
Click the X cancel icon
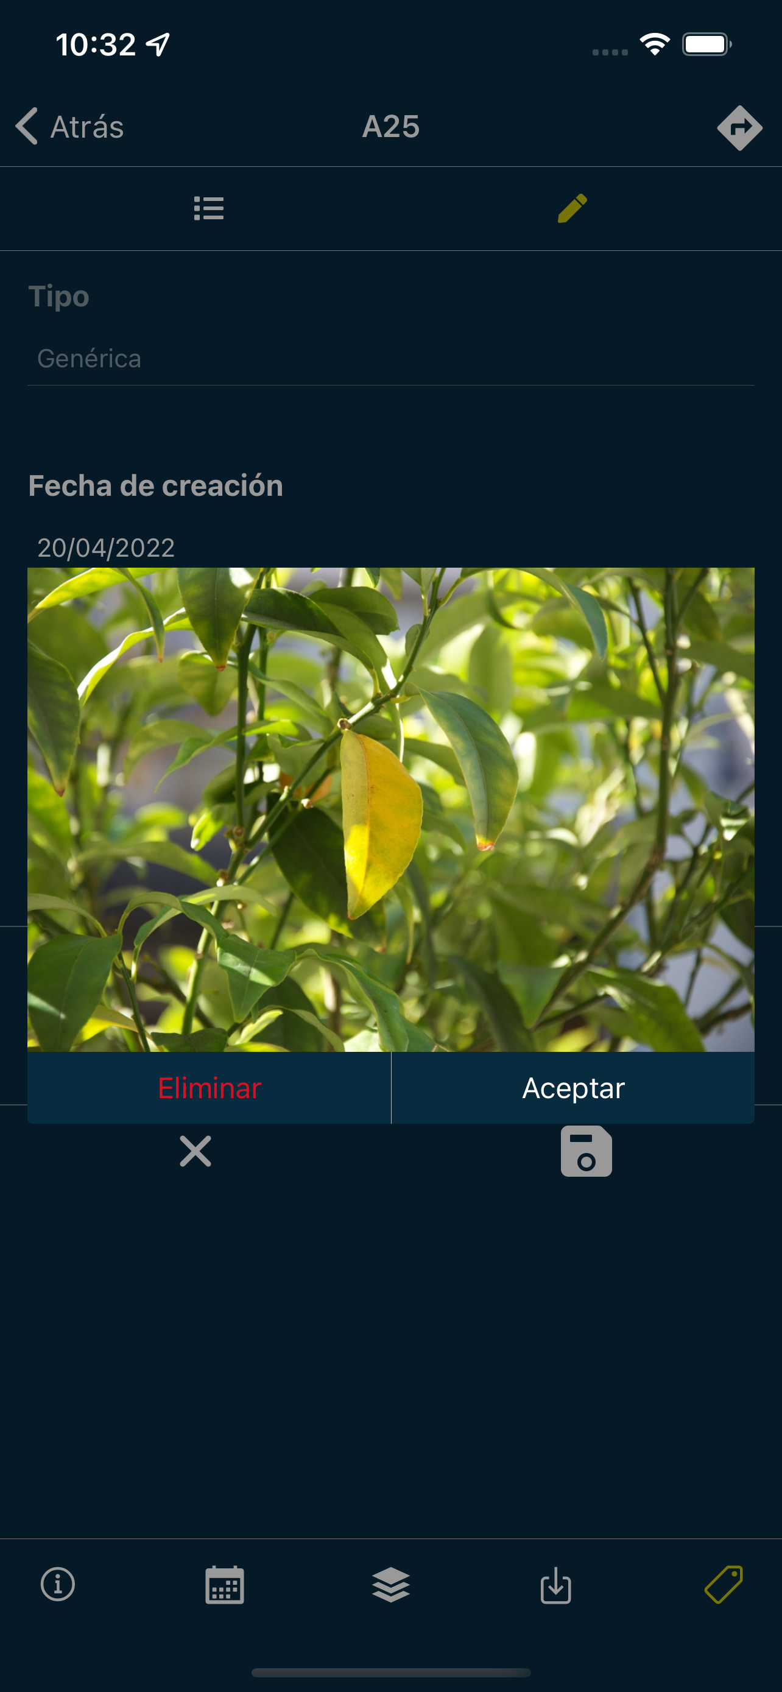(195, 1151)
